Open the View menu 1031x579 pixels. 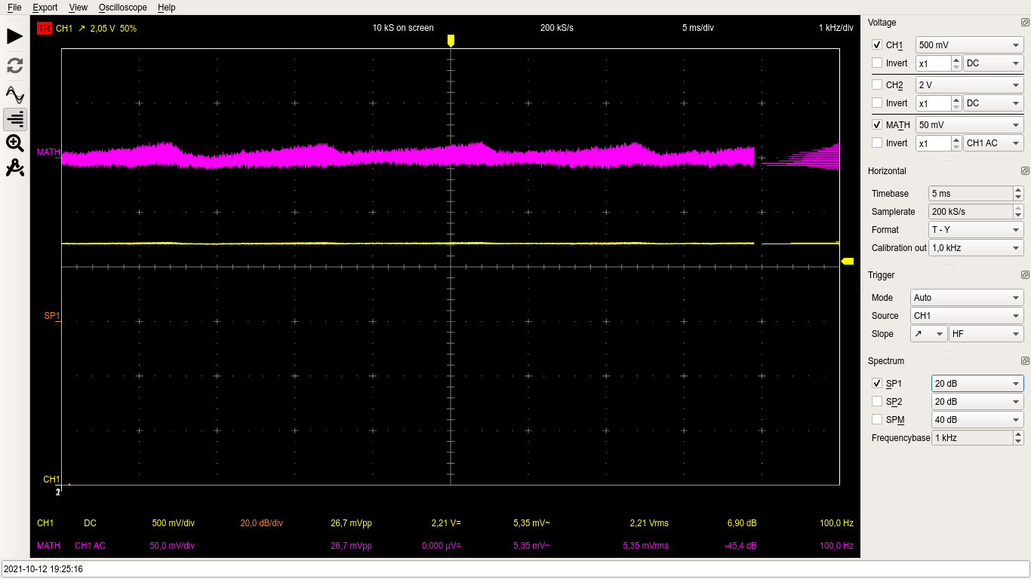78,8
